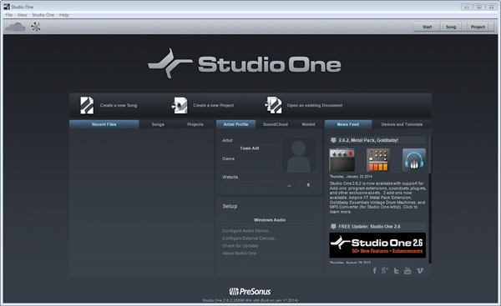Click the download arrow beside 2.6.2 Metal Pack
This screenshot has height=306, width=501.
(333, 140)
